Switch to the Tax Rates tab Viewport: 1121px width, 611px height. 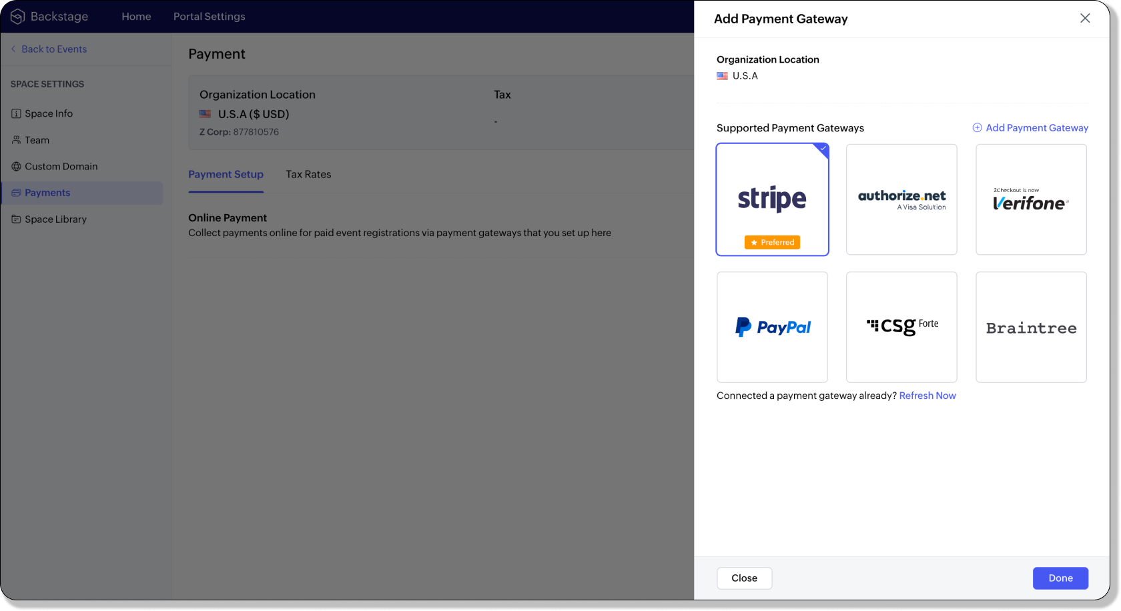pyautogui.click(x=308, y=174)
